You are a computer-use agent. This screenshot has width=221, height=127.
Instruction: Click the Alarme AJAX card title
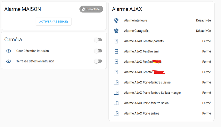click(x=127, y=9)
